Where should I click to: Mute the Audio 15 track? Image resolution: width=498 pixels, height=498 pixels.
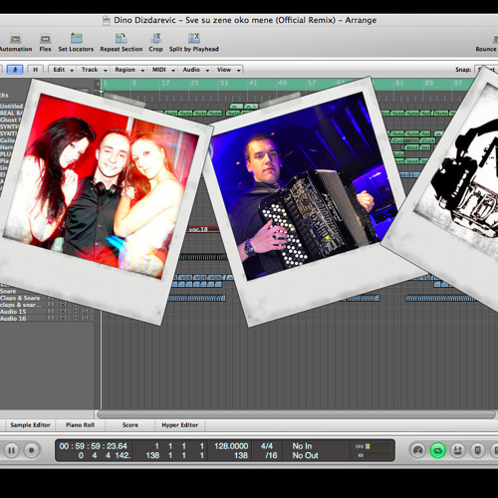click(x=76, y=312)
